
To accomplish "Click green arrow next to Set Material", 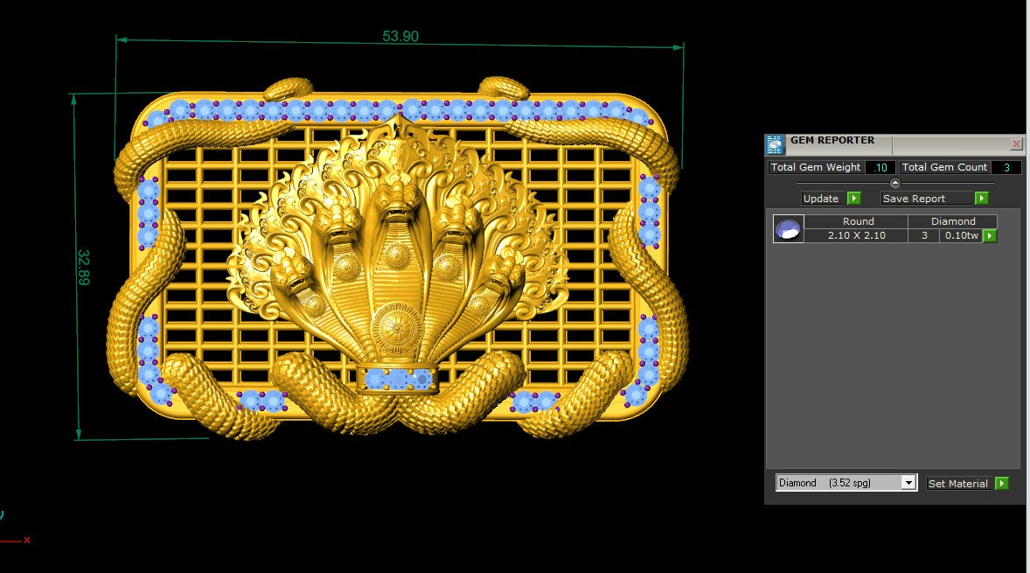I will 1002,484.
